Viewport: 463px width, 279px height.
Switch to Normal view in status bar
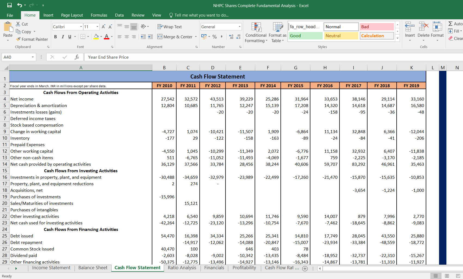(436, 276)
